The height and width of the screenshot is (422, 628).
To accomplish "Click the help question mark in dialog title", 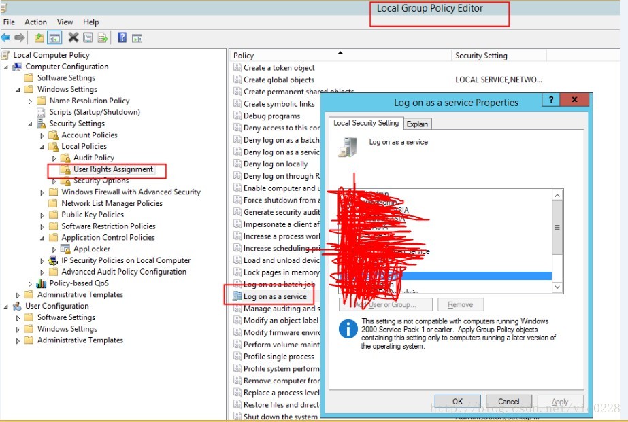I will point(551,100).
